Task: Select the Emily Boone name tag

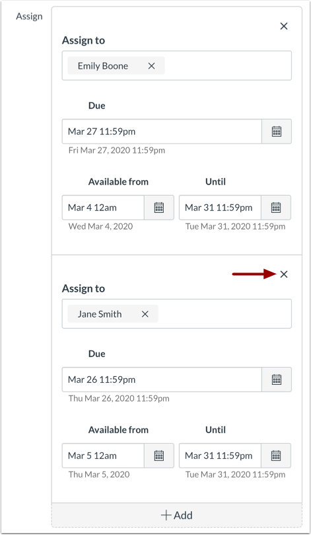Action: pyautogui.click(x=103, y=66)
